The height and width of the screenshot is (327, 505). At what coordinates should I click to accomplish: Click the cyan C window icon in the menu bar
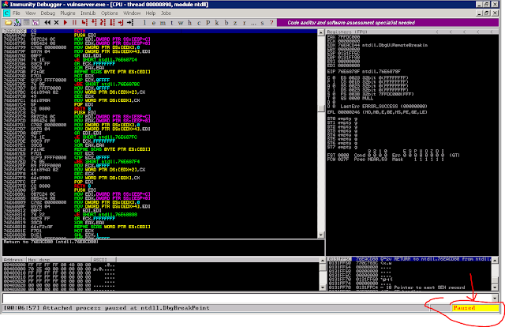pyautogui.click(x=6, y=13)
